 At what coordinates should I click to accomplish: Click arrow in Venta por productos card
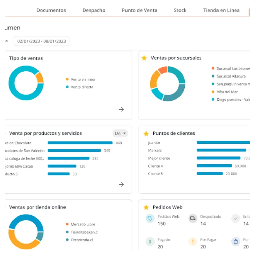[122, 184]
